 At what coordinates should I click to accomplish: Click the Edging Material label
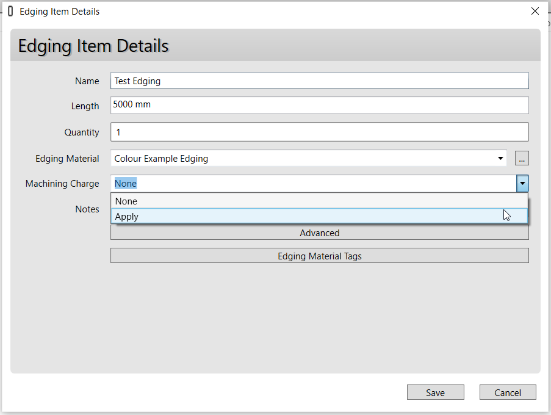tap(67, 159)
